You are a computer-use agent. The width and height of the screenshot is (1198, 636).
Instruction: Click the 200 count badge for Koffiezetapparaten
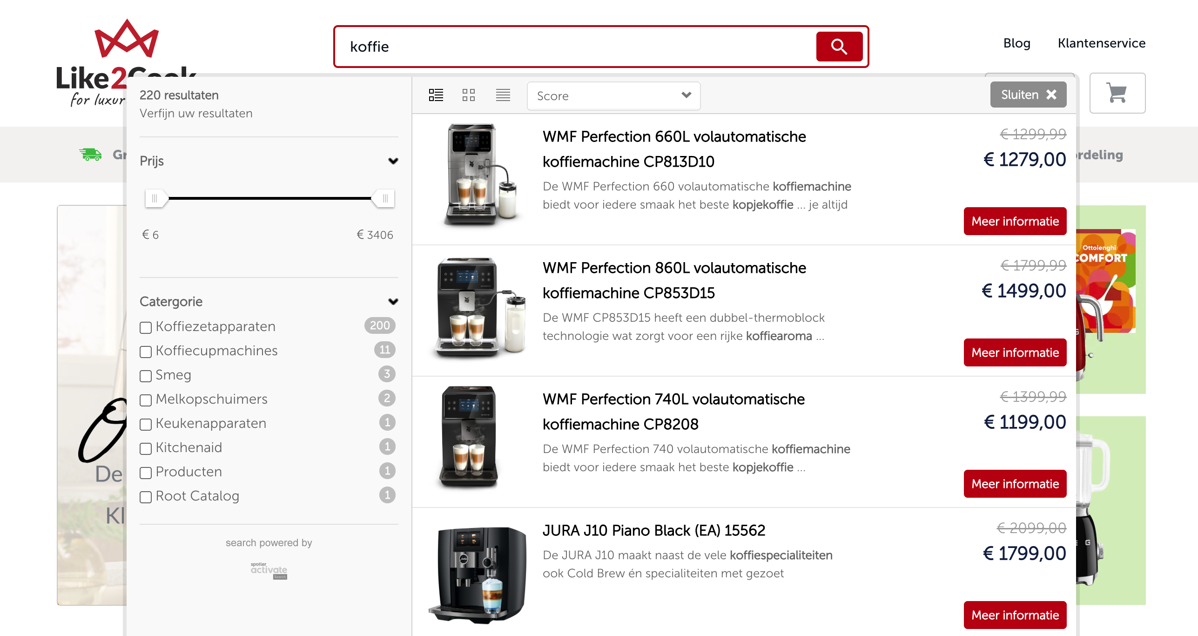tap(380, 325)
